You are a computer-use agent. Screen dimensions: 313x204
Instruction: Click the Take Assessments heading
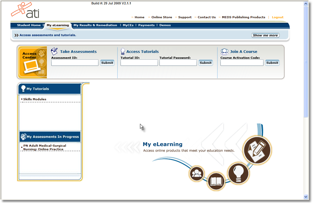coord(78,51)
